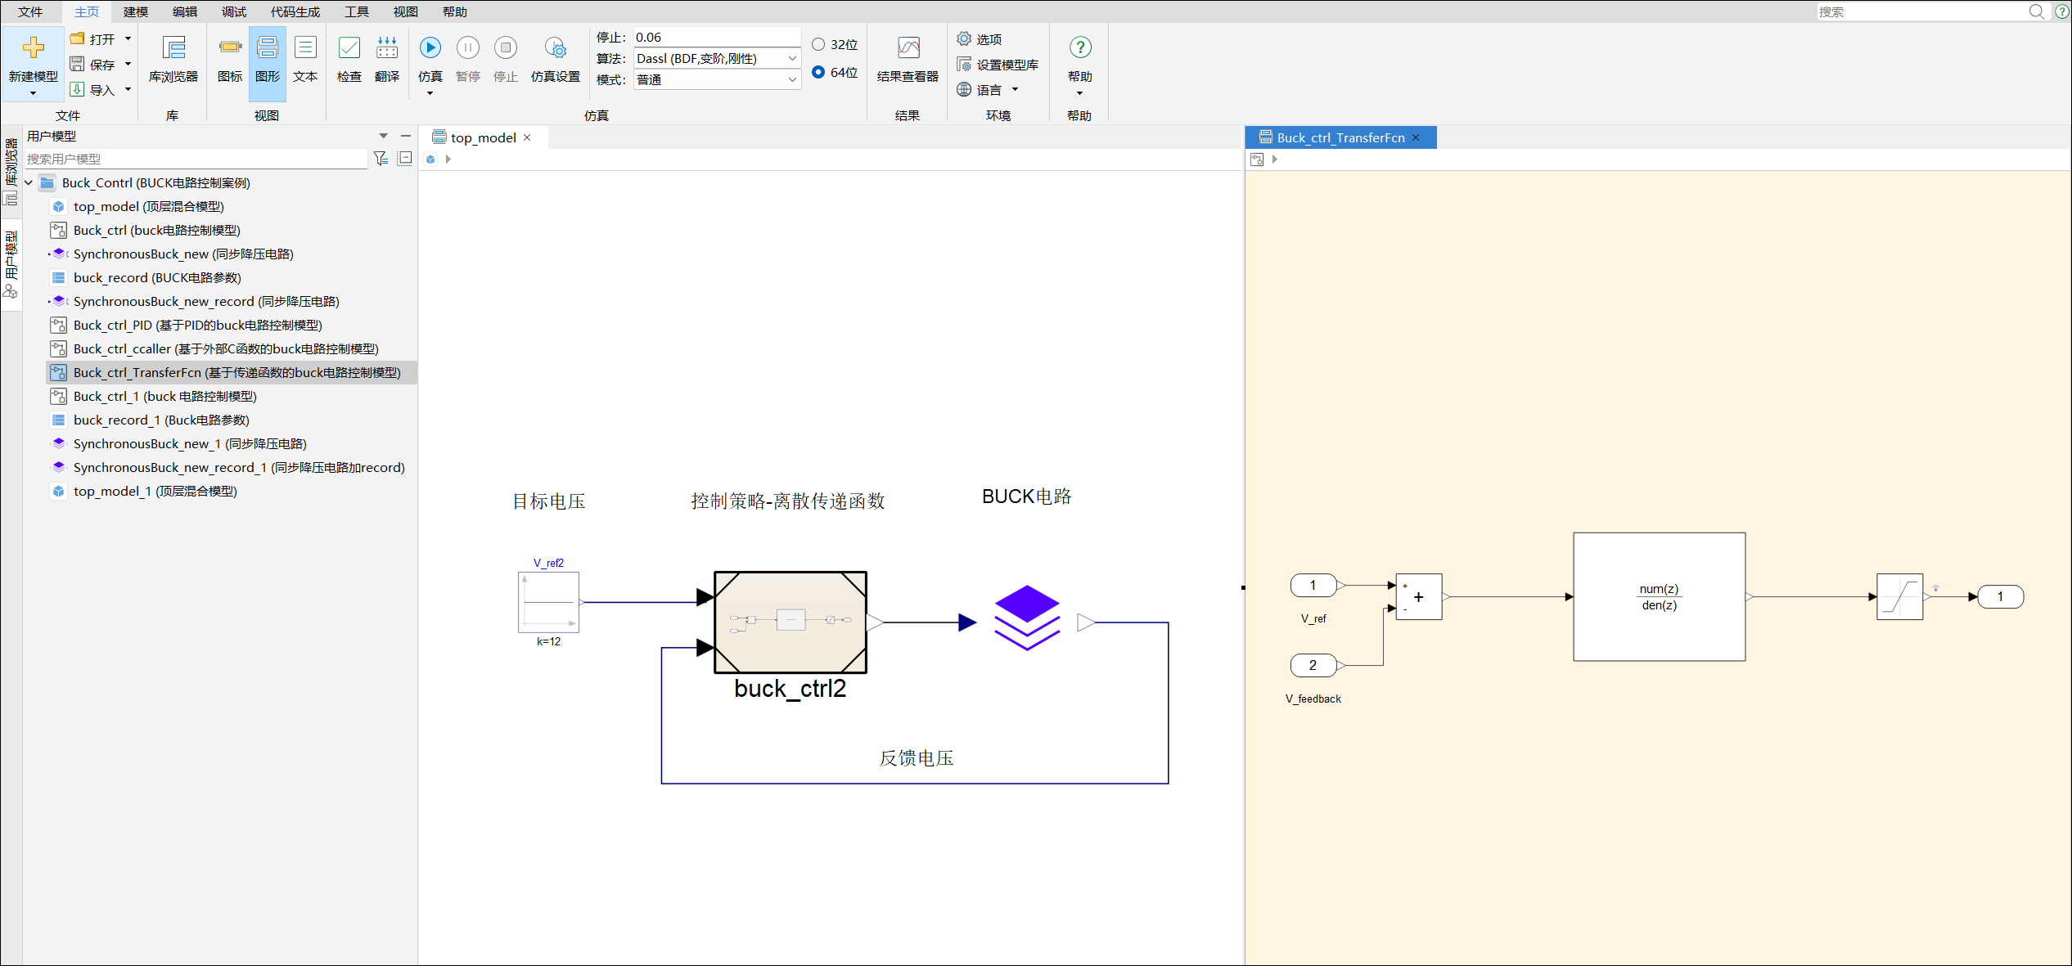Click the 选项 options button
Screen dimensions: 2072x966
(980, 38)
